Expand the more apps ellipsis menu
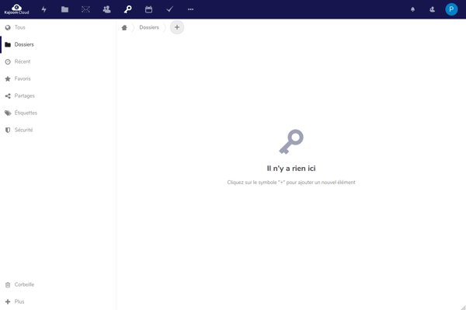This screenshot has height=310, width=466. 190,9
